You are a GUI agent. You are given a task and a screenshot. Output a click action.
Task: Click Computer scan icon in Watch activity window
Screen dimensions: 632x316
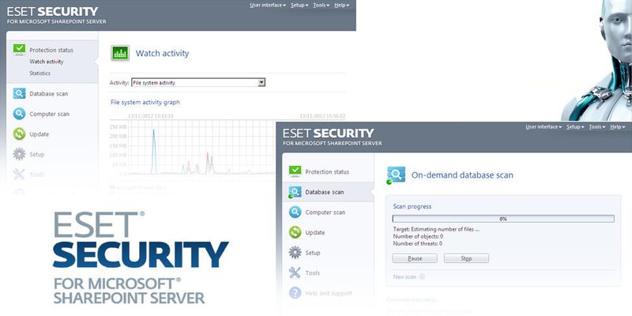[x=19, y=114]
